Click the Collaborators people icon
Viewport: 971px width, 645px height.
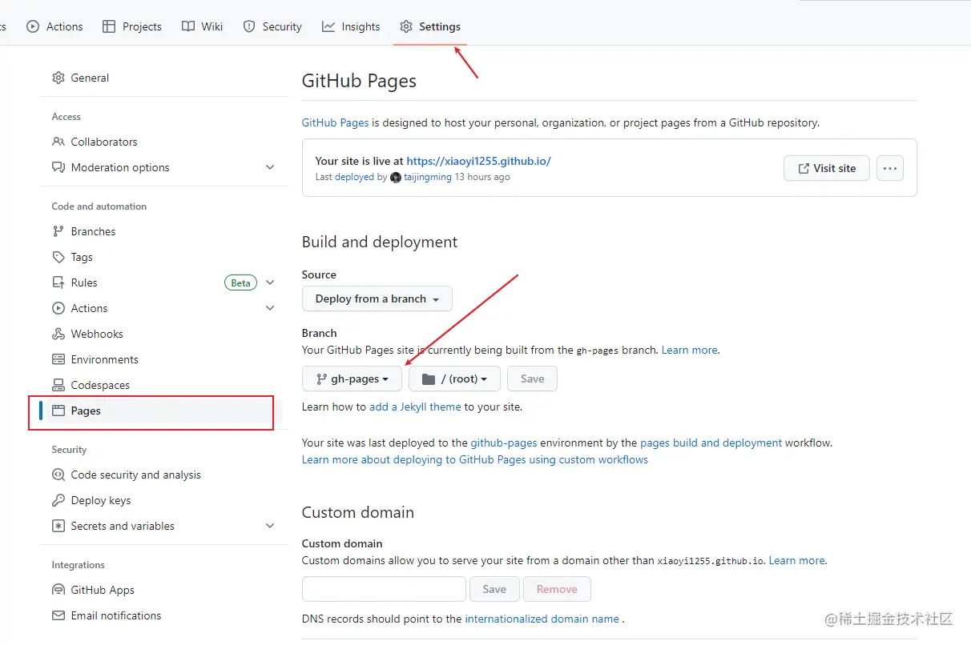pyautogui.click(x=58, y=142)
